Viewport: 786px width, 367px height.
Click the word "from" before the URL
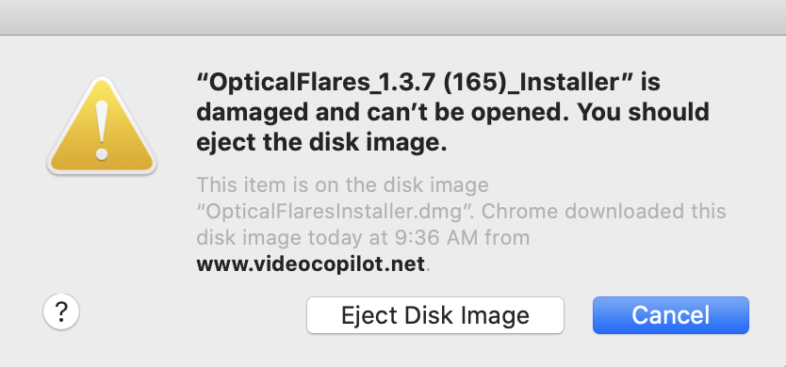coord(507,237)
